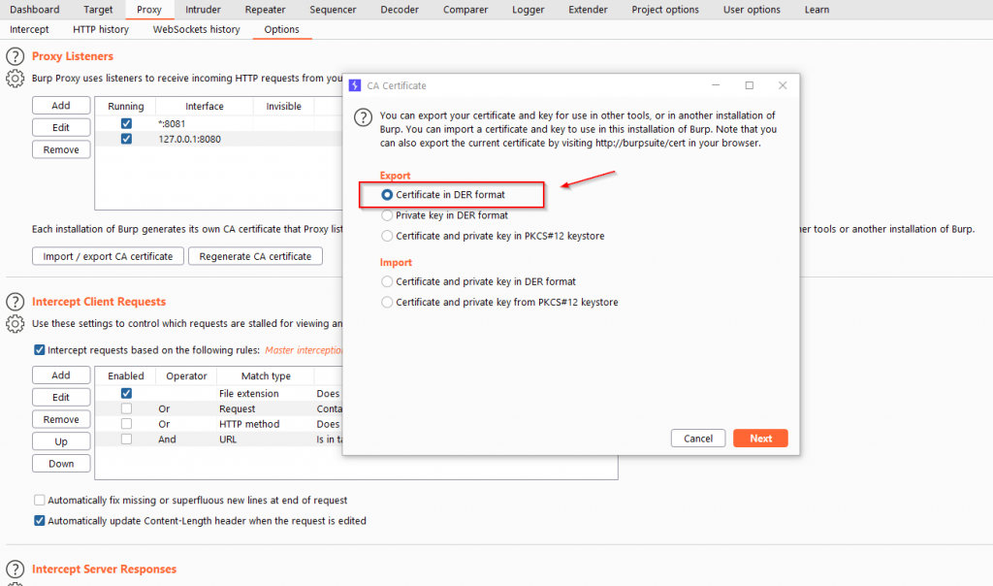Switch to the Decoder tab
Image resolution: width=993 pixels, height=586 pixels.
pyautogui.click(x=400, y=10)
